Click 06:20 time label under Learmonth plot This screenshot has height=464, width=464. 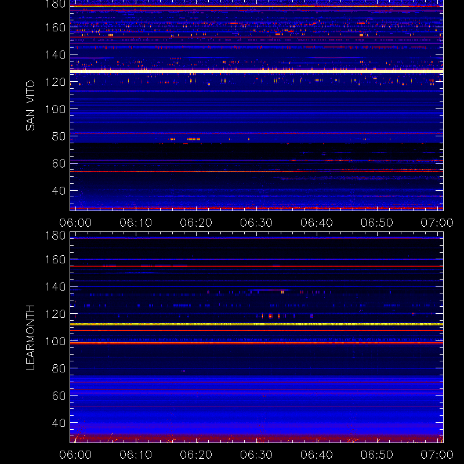click(x=196, y=455)
